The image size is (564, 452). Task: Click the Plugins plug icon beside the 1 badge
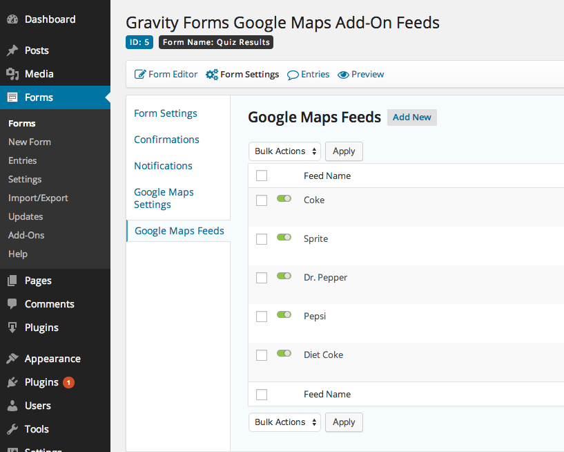tap(12, 382)
